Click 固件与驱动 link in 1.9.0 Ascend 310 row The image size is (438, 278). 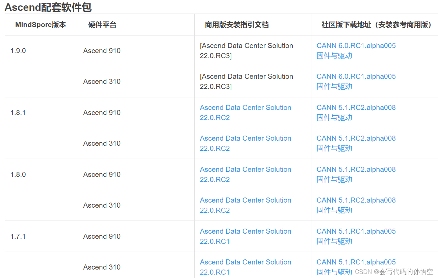pyautogui.click(x=334, y=87)
